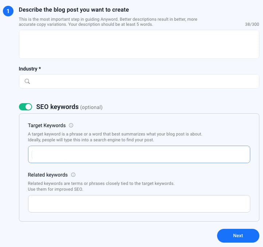
Task: Click the 'Industry *' label
Action: point(30,69)
